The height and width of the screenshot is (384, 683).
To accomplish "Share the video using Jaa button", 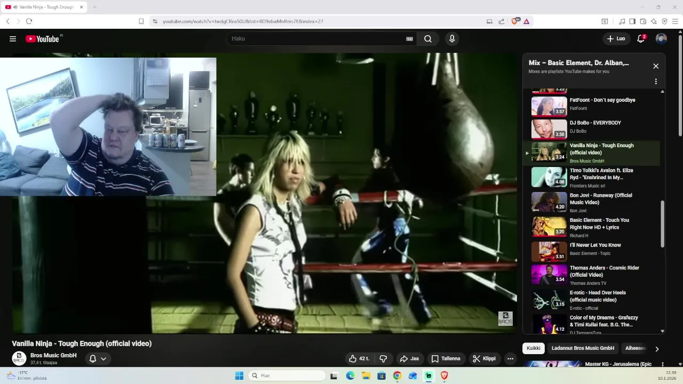I will coord(409,358).
